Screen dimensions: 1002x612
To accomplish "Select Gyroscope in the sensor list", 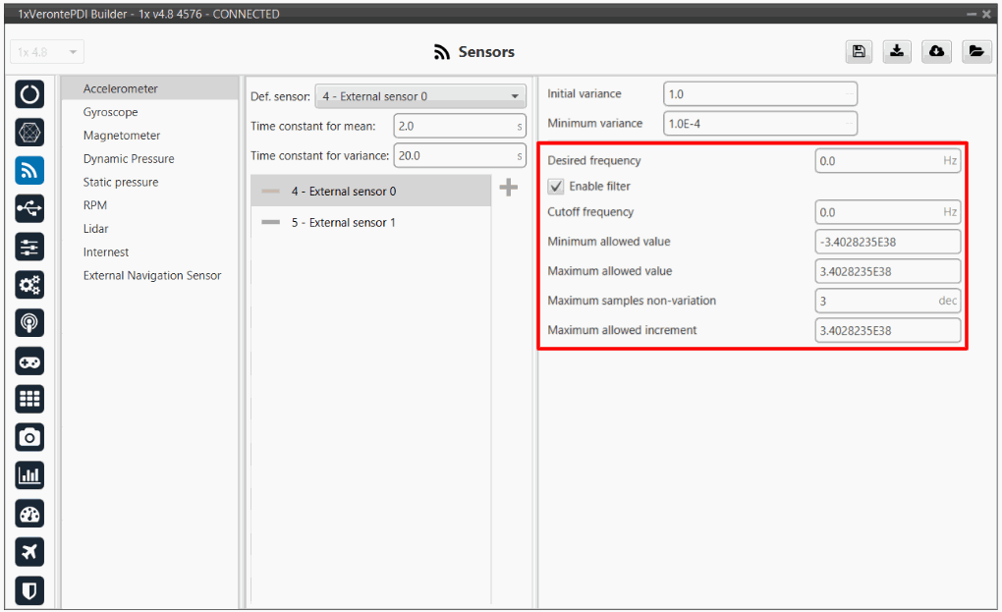I will (x=110, y=112).
